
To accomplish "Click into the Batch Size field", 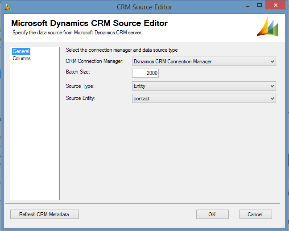I will (145, 73).
